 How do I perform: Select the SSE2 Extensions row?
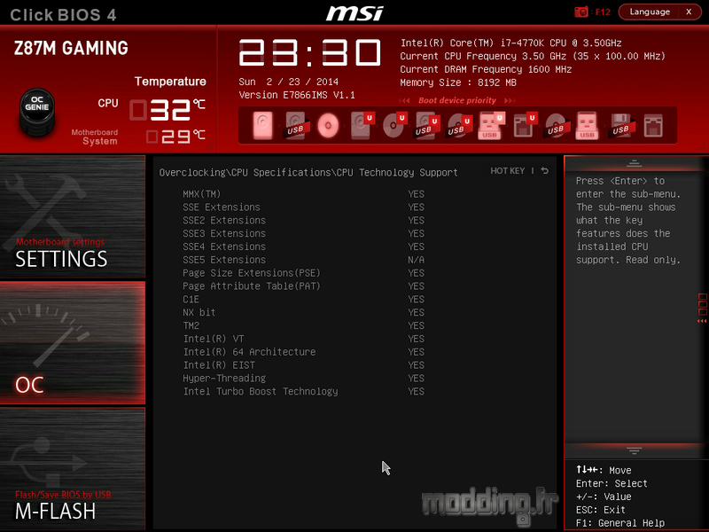pyautogui.click(x=303, y=220)
